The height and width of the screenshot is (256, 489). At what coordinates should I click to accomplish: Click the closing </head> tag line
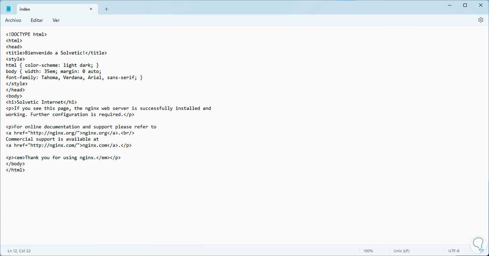click(x=15, y=90)
